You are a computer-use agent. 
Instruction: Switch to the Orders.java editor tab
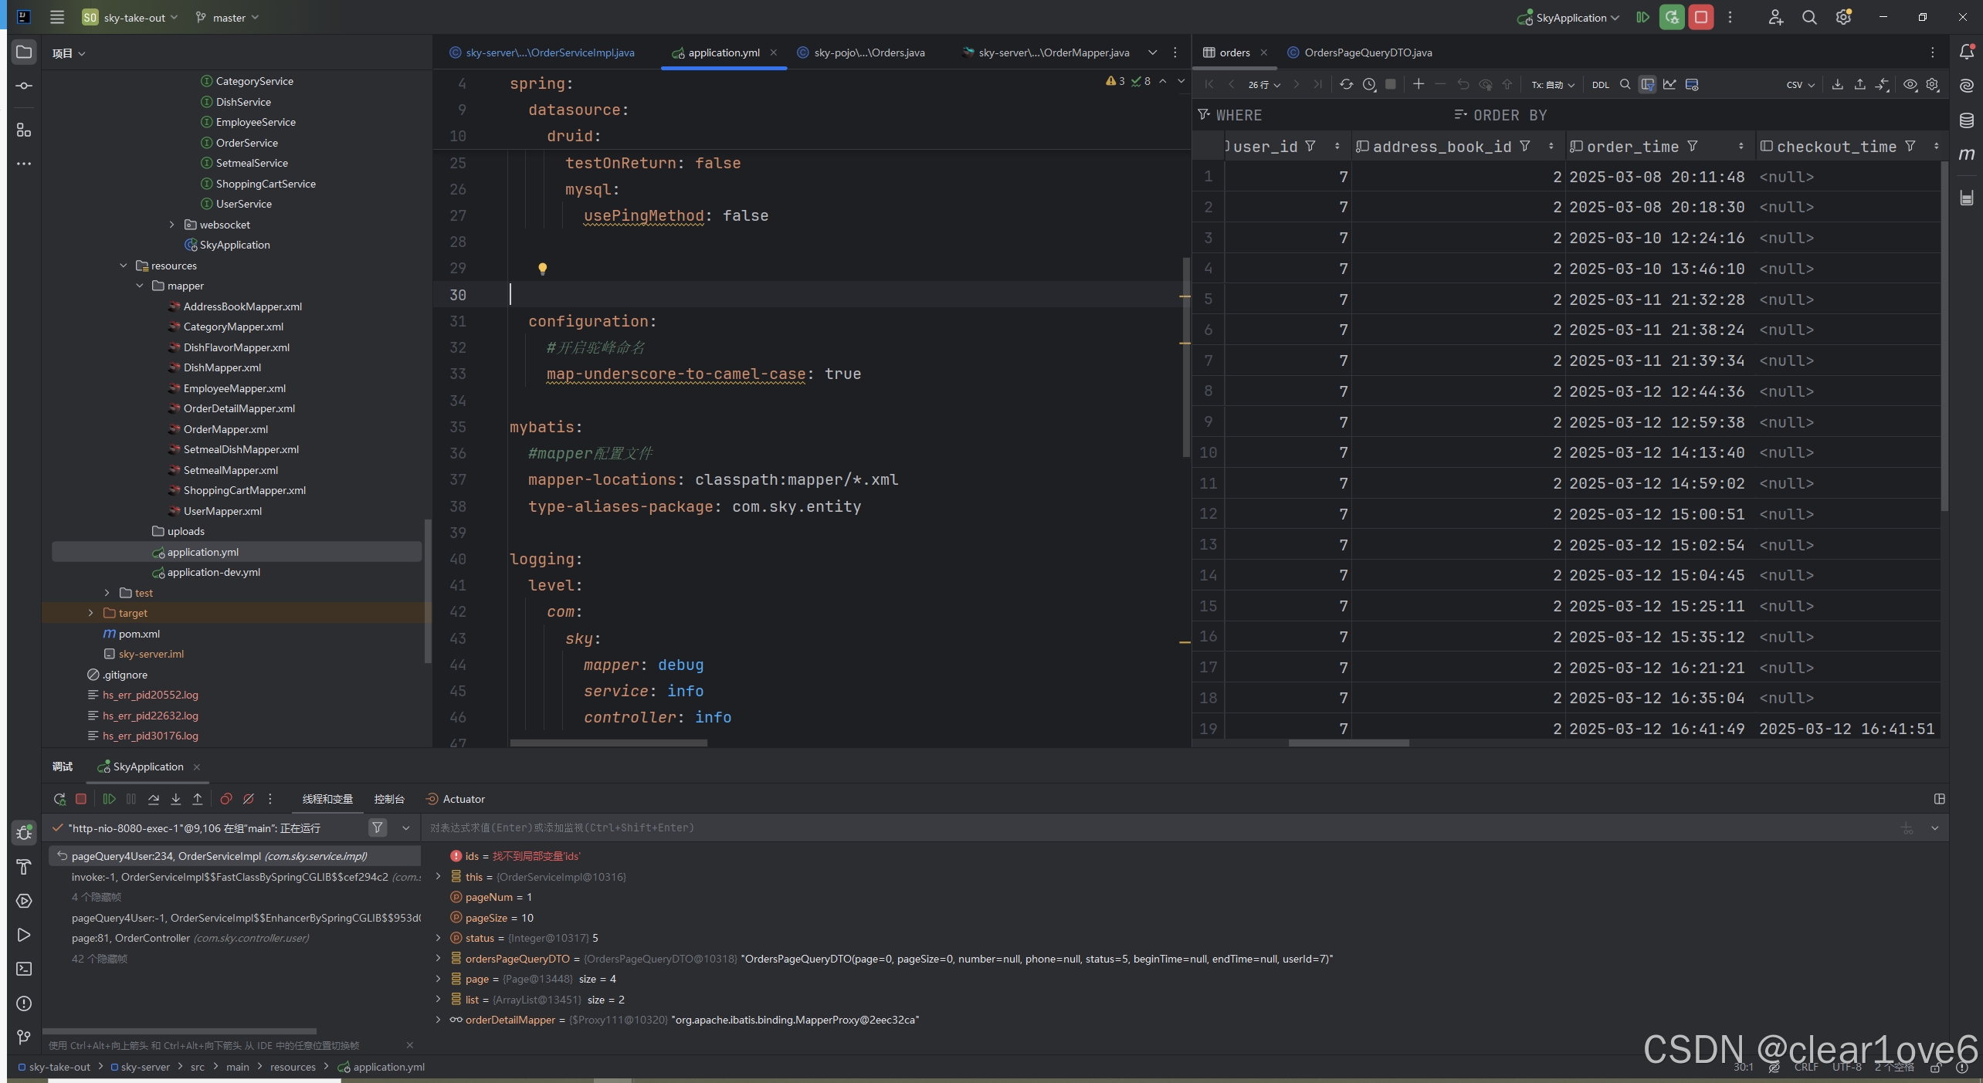point(869,52)
